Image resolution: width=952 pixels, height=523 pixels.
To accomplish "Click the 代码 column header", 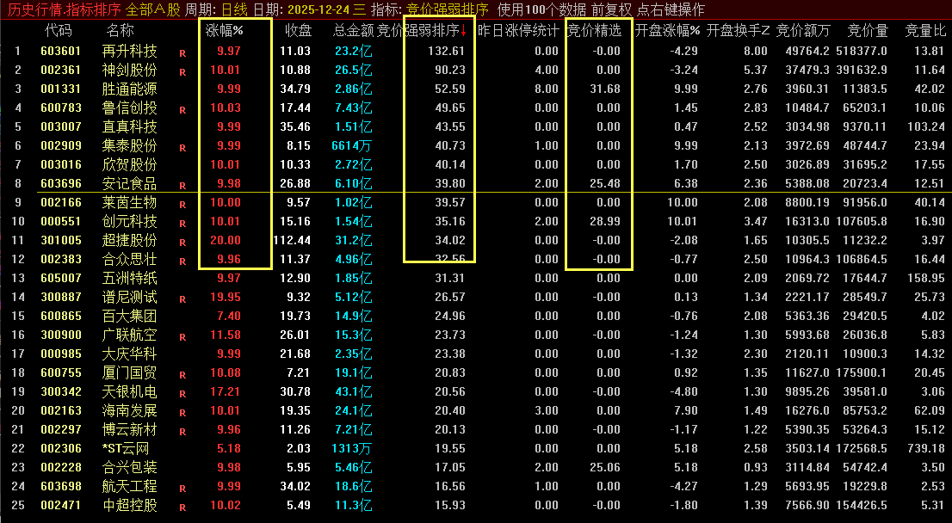I will click(59, 30).
